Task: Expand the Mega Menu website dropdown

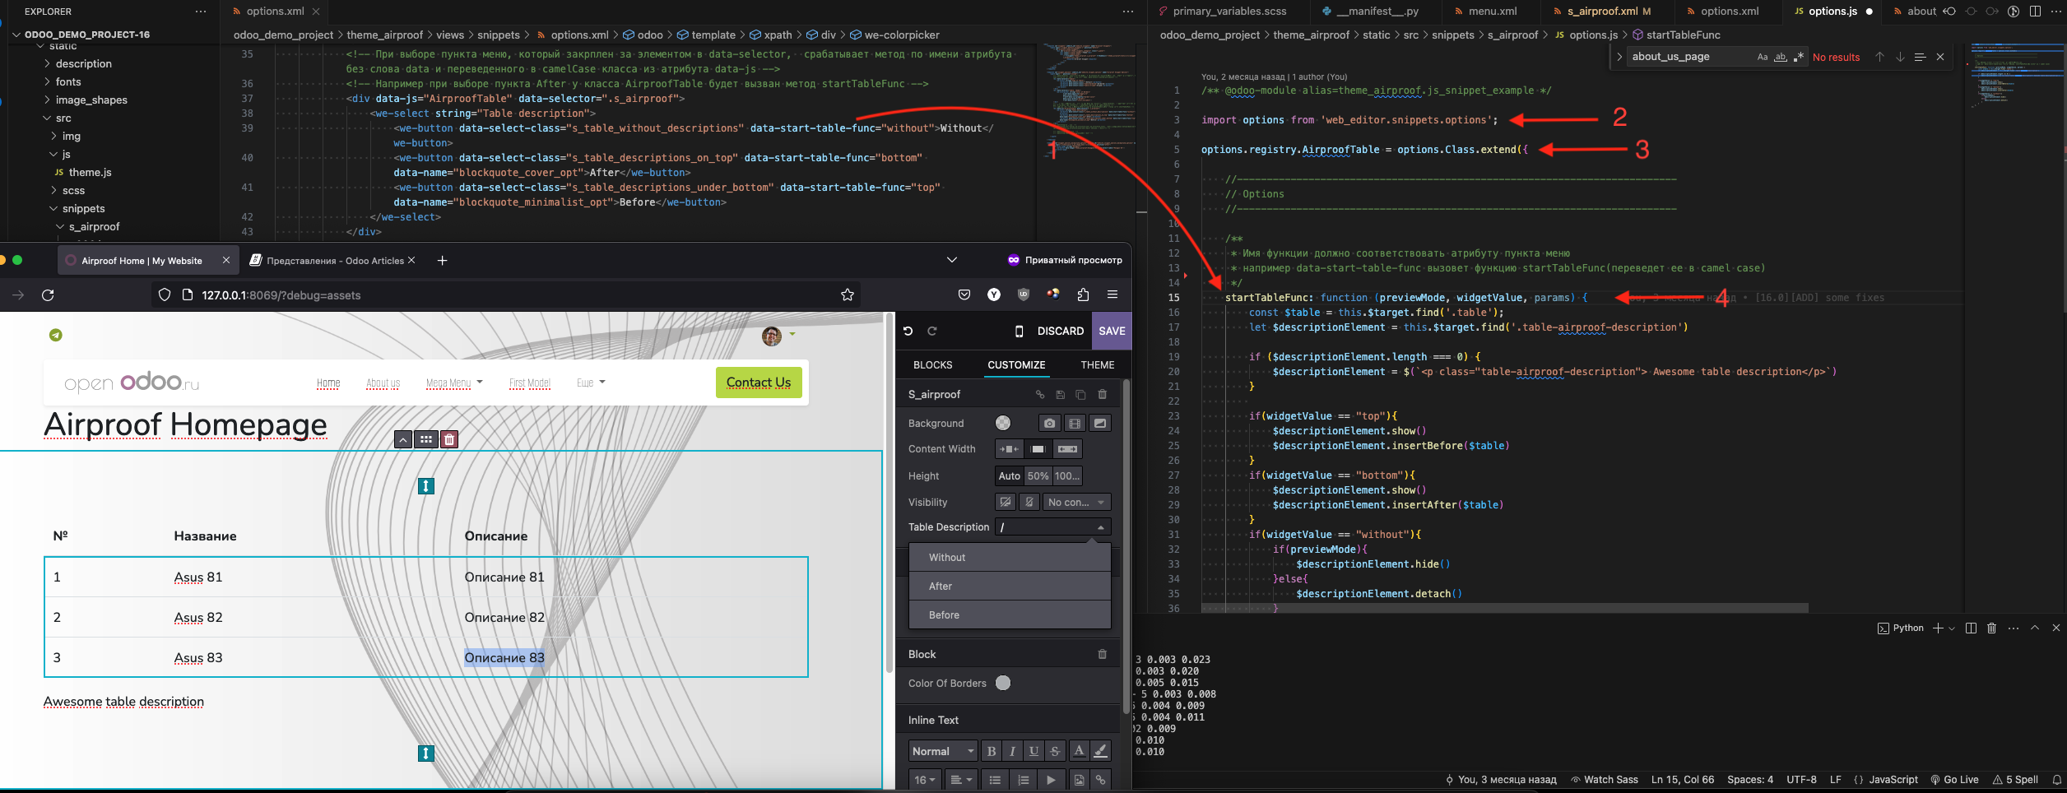Action: tap(454, 383)
